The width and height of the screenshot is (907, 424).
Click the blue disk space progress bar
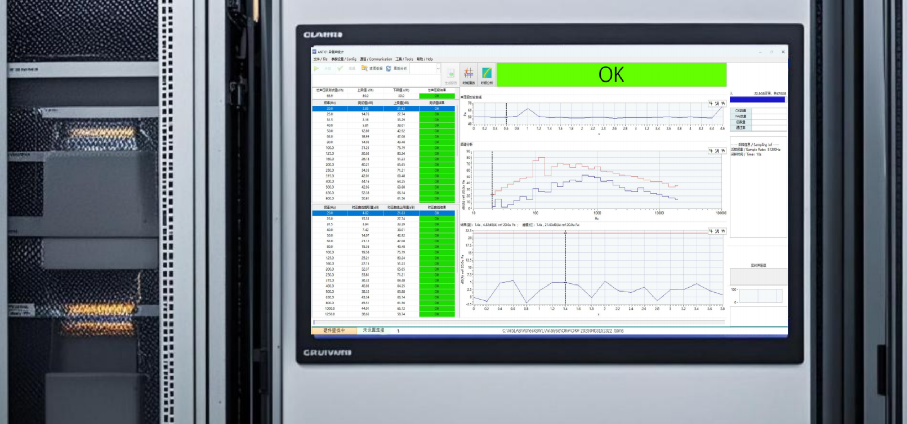click(757, 100)
